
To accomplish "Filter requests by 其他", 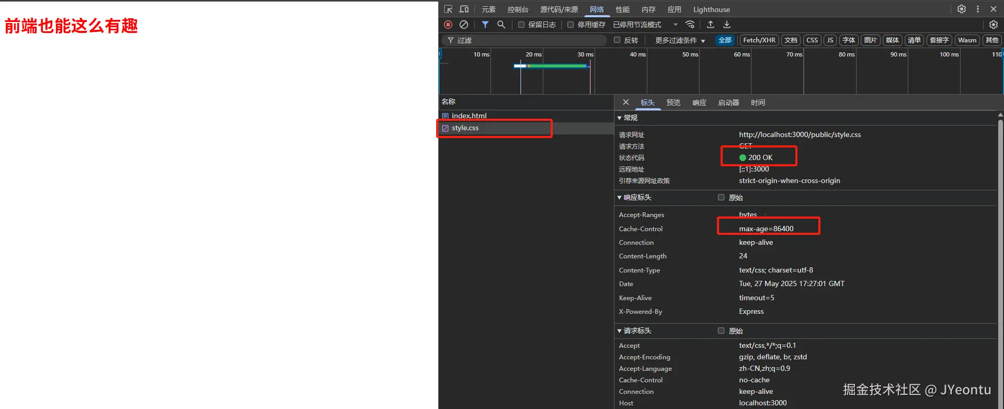I will [x=991, y=40].
